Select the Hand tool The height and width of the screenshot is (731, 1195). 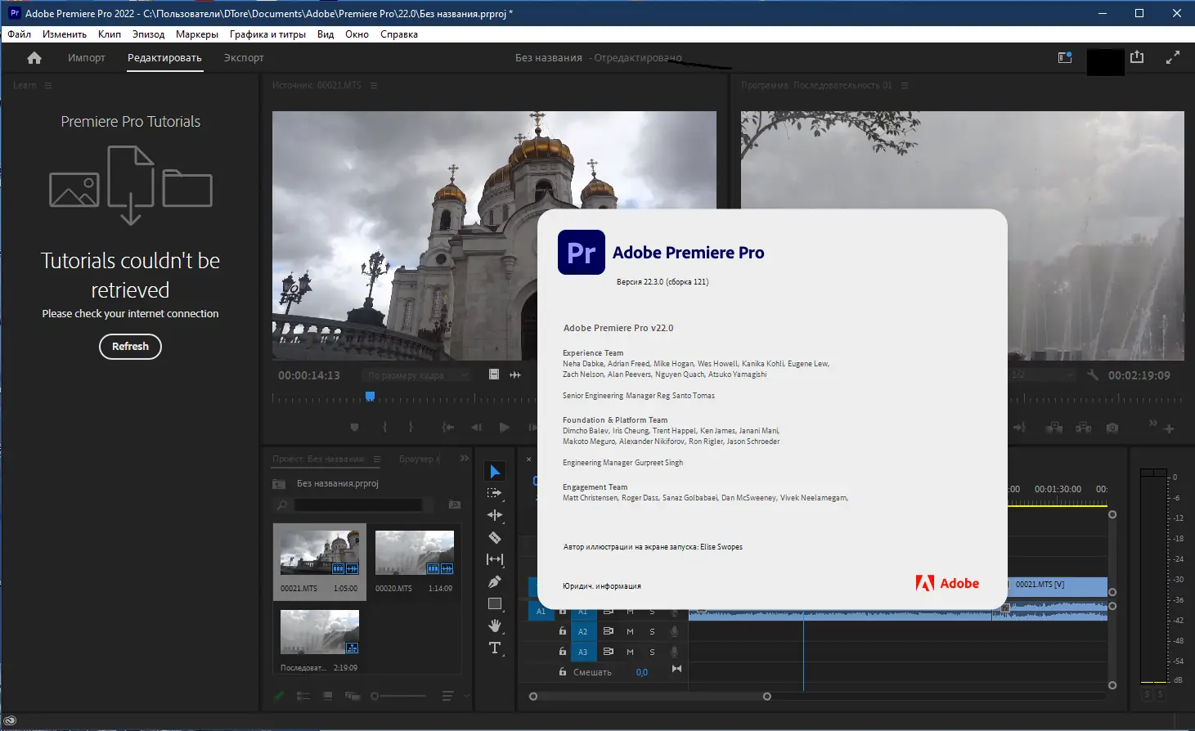[x=495, y=626]
